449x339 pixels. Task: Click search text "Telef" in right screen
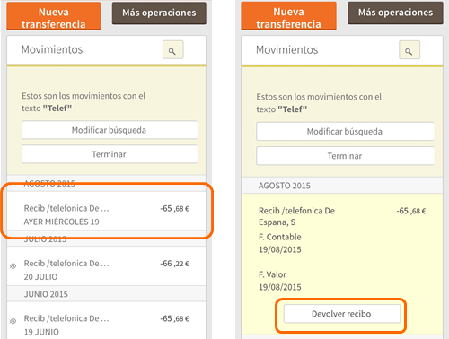point(293,109)
